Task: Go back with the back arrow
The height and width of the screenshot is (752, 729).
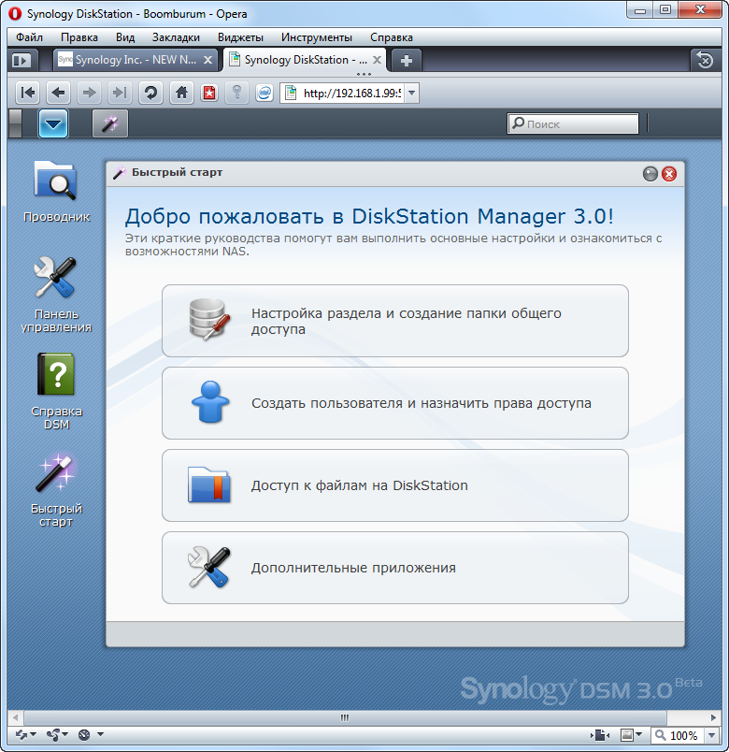Action: point(59,93)
